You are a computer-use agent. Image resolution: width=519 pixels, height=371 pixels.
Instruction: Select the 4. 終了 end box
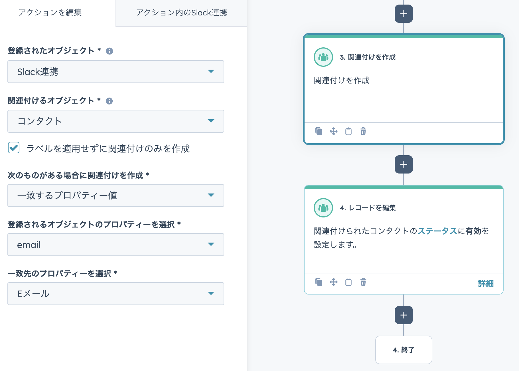tap(404, 350)
